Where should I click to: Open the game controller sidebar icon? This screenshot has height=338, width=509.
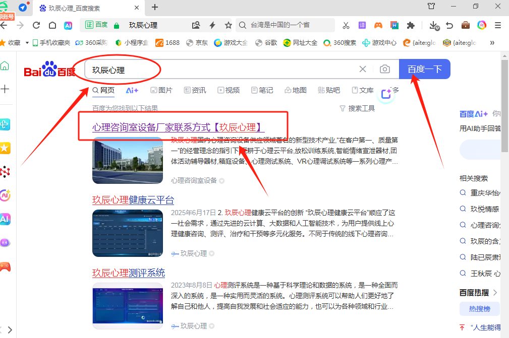(5, 266)
